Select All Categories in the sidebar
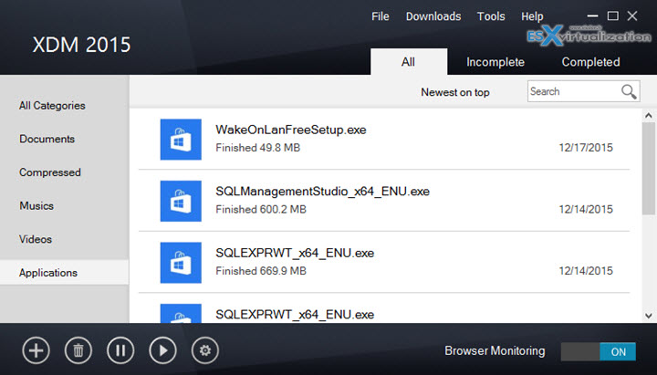 [52, 106]
